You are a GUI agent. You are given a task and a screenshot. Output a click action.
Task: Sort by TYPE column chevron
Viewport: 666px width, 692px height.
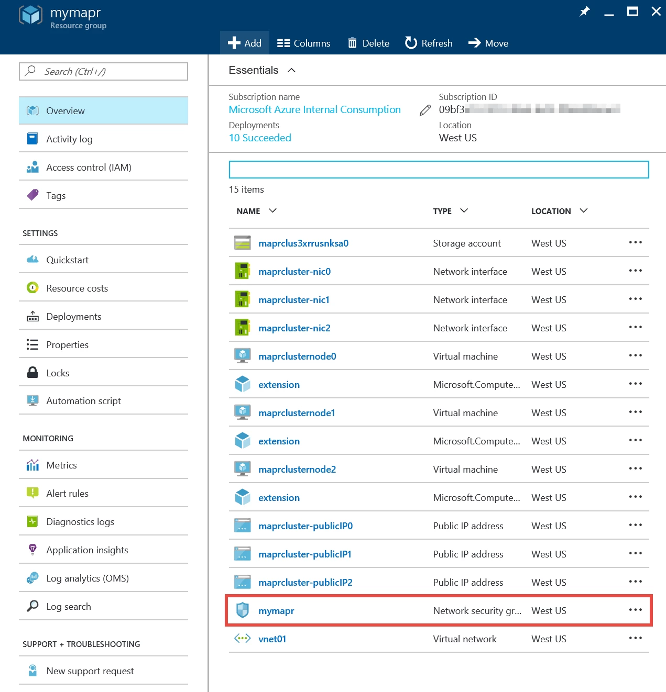(464, 210)
